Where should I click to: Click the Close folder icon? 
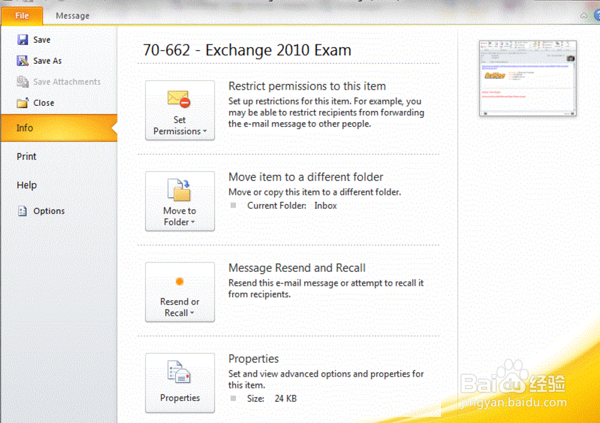pos(23,103)
